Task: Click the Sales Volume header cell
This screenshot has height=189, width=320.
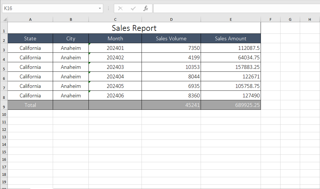Action: click(171, 39)
